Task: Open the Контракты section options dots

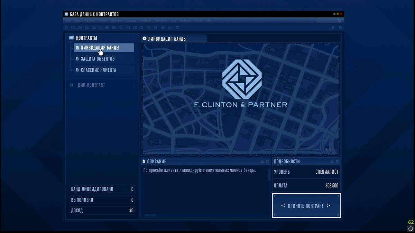Action: pos(133,38)
